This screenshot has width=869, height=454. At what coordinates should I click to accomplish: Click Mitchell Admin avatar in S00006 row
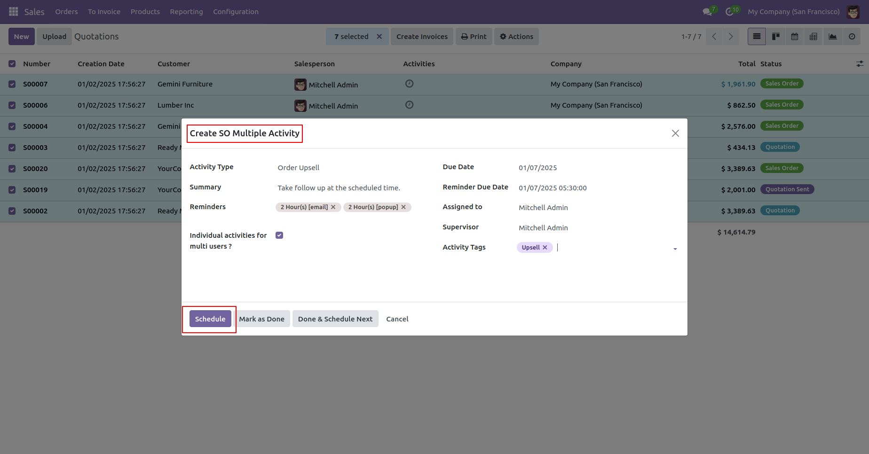pyautogui.click(x=300, y=106)
